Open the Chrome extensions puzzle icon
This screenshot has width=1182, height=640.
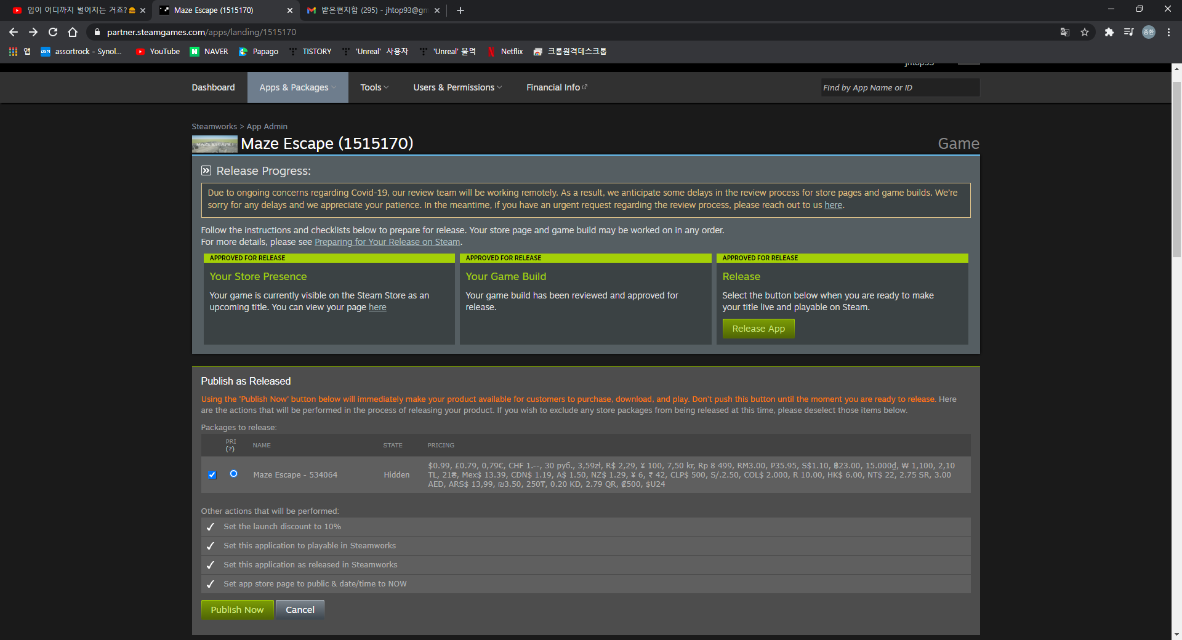[1109, 32]
